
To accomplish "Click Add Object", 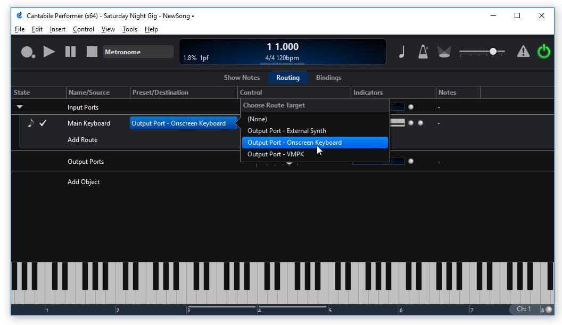I will point(84,182).
